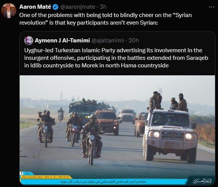Open the Aaron Maté display name

point(35,7)
